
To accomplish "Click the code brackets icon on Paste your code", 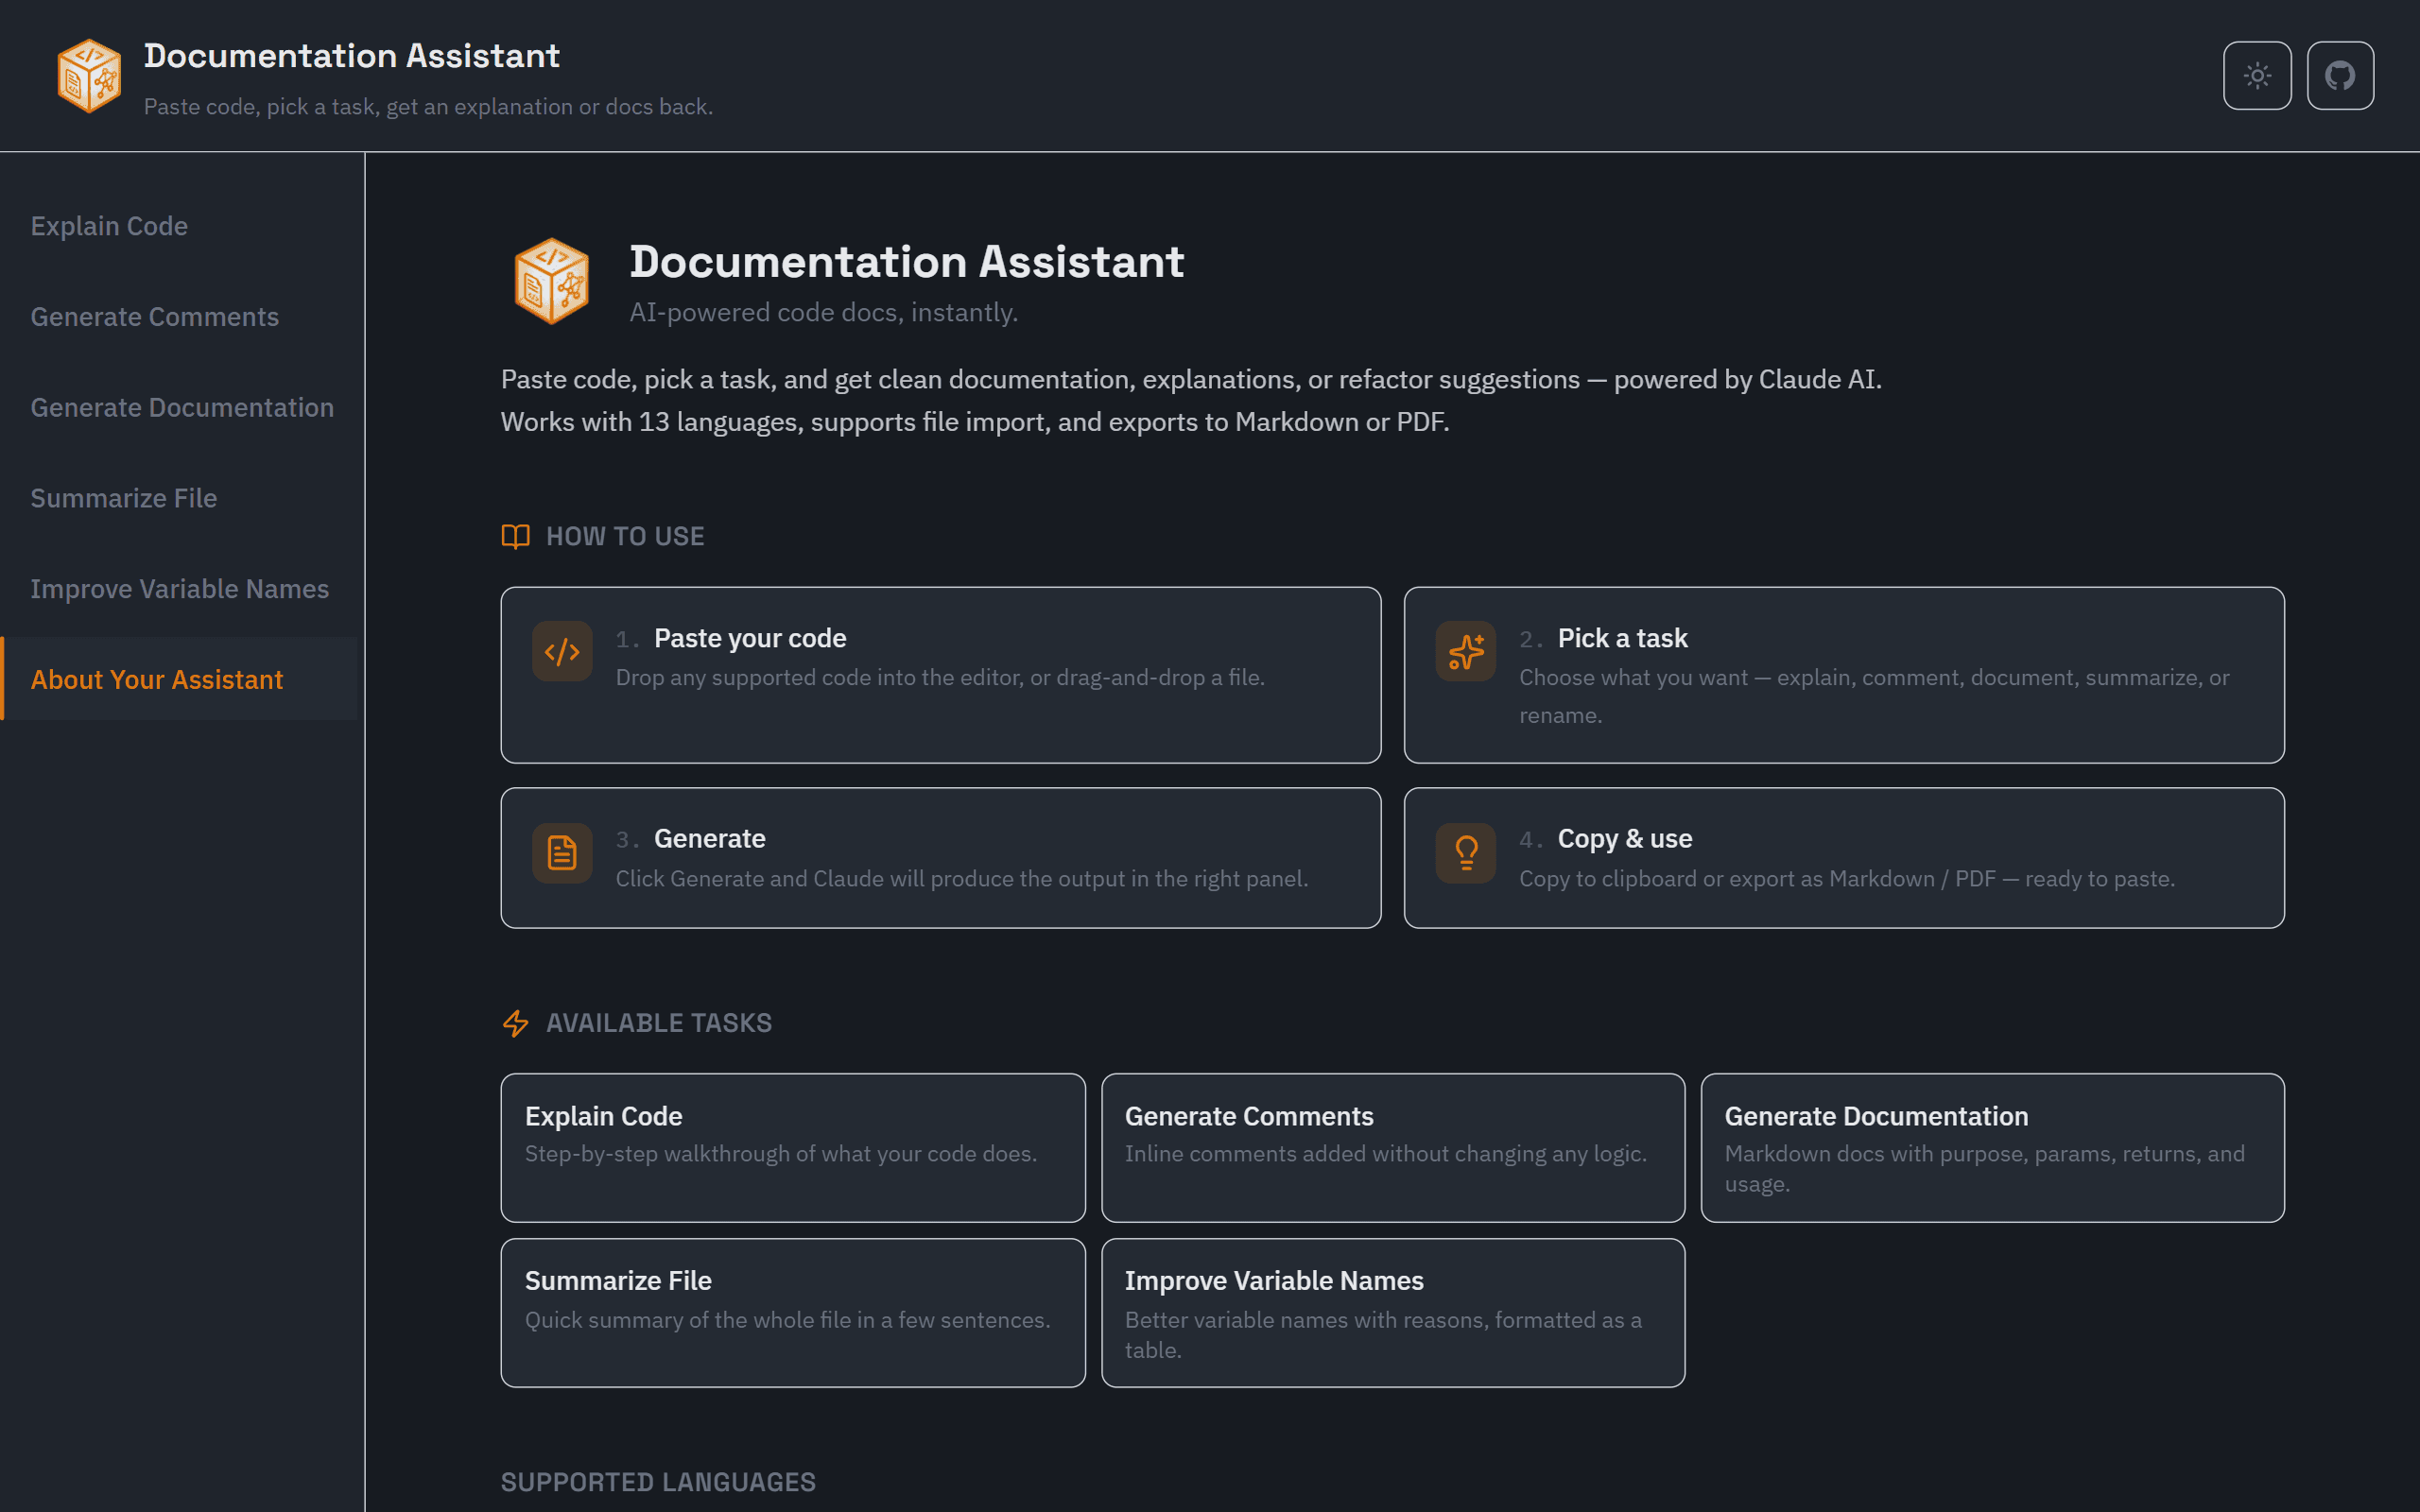I will pyautogui.click(x=562, y=652).
